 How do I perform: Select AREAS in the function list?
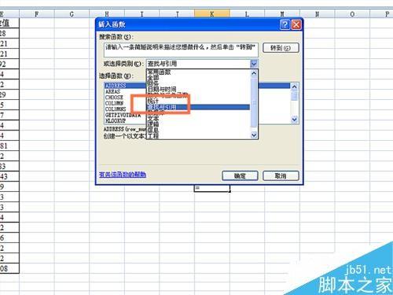click(x=112, y=91)
